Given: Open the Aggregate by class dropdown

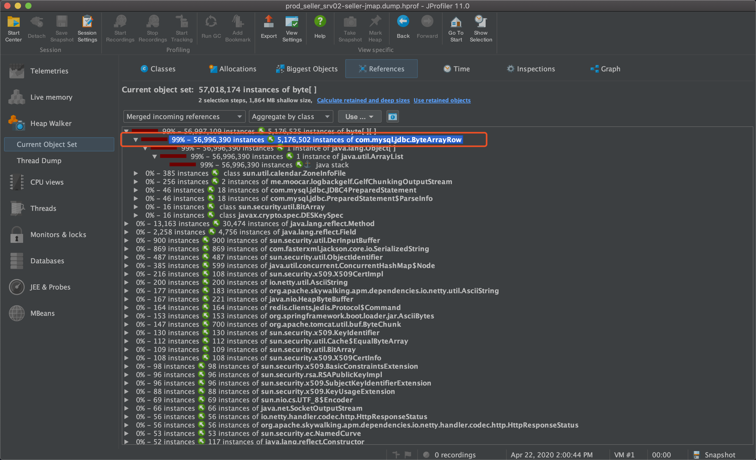Looking at the screenshot, I should tap(291, 117).
